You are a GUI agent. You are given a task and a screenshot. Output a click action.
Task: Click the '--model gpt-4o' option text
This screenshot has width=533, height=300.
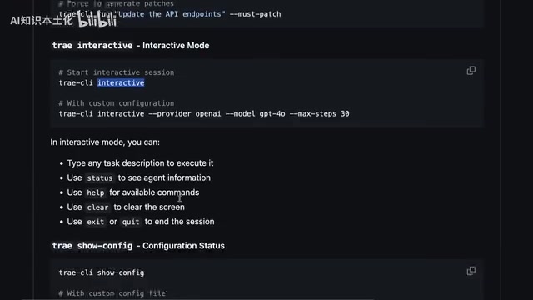pos(256,113)
